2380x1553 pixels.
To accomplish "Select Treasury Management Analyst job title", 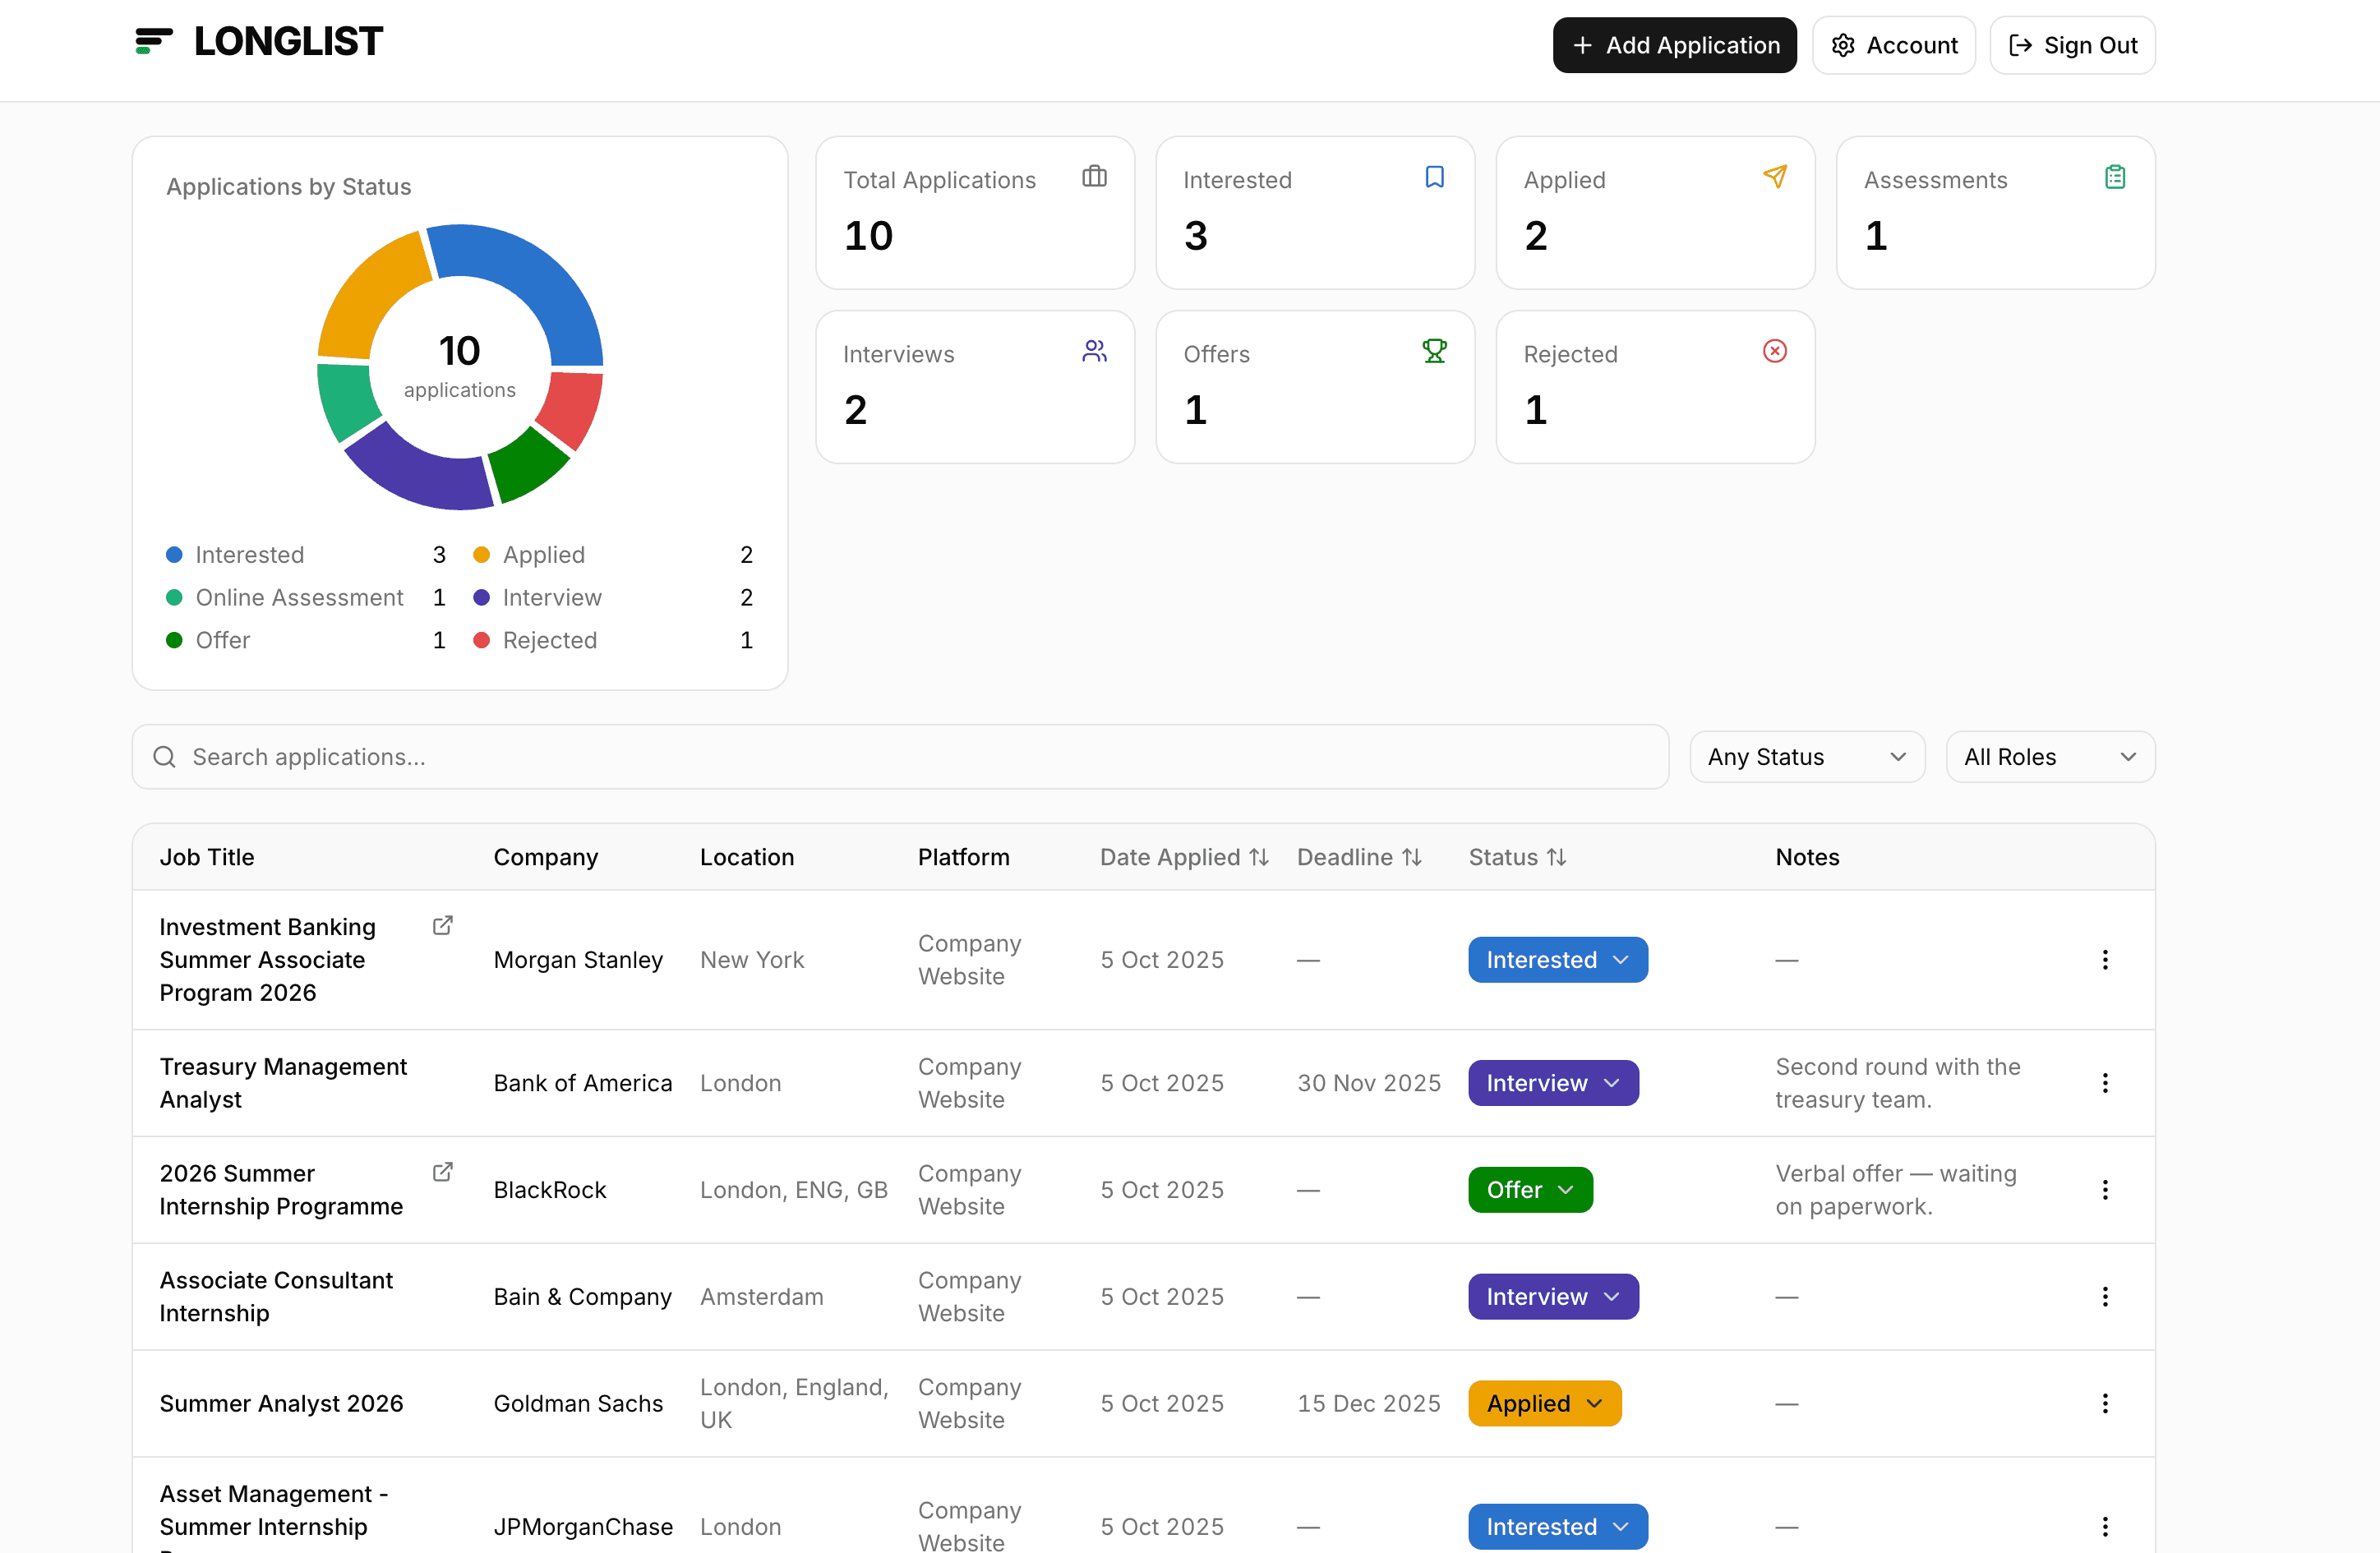I will coord(283,1083).
